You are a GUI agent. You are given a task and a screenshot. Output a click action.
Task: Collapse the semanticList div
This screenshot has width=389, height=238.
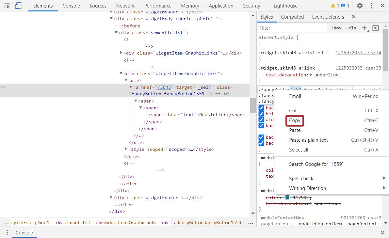tap(116, 32)
